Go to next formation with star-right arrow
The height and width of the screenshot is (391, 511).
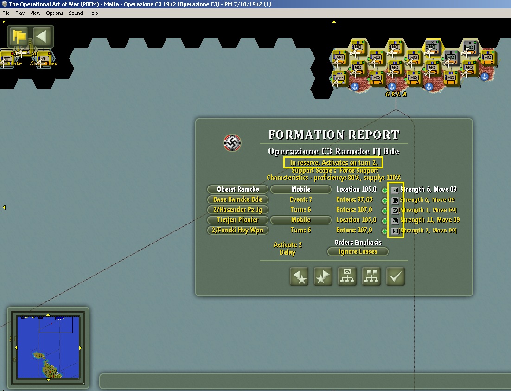[x=323, y=276]
